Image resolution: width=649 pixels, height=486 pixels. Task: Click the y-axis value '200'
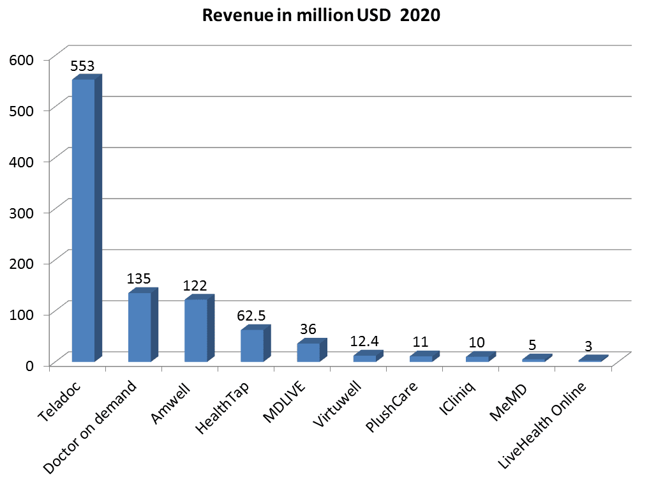(x=21, y=264)
